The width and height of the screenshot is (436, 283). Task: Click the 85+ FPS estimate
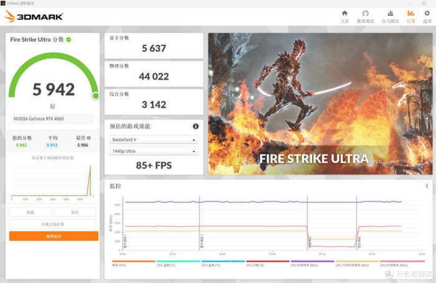click(154, 165)
